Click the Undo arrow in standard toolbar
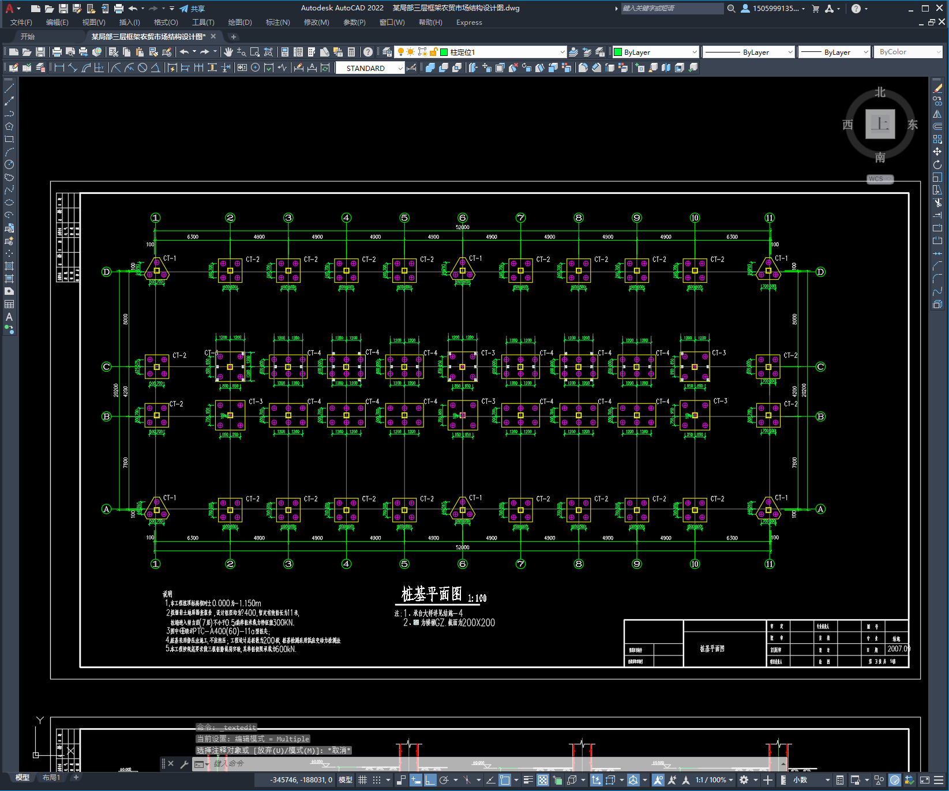 click(x=184, y=52)
